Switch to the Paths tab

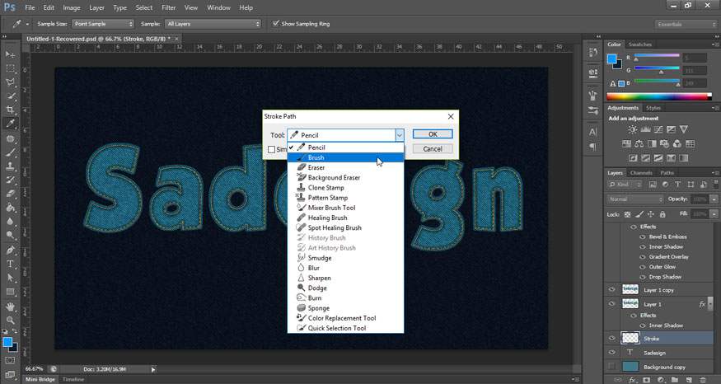pyautogui.click(x=667, y=173)
